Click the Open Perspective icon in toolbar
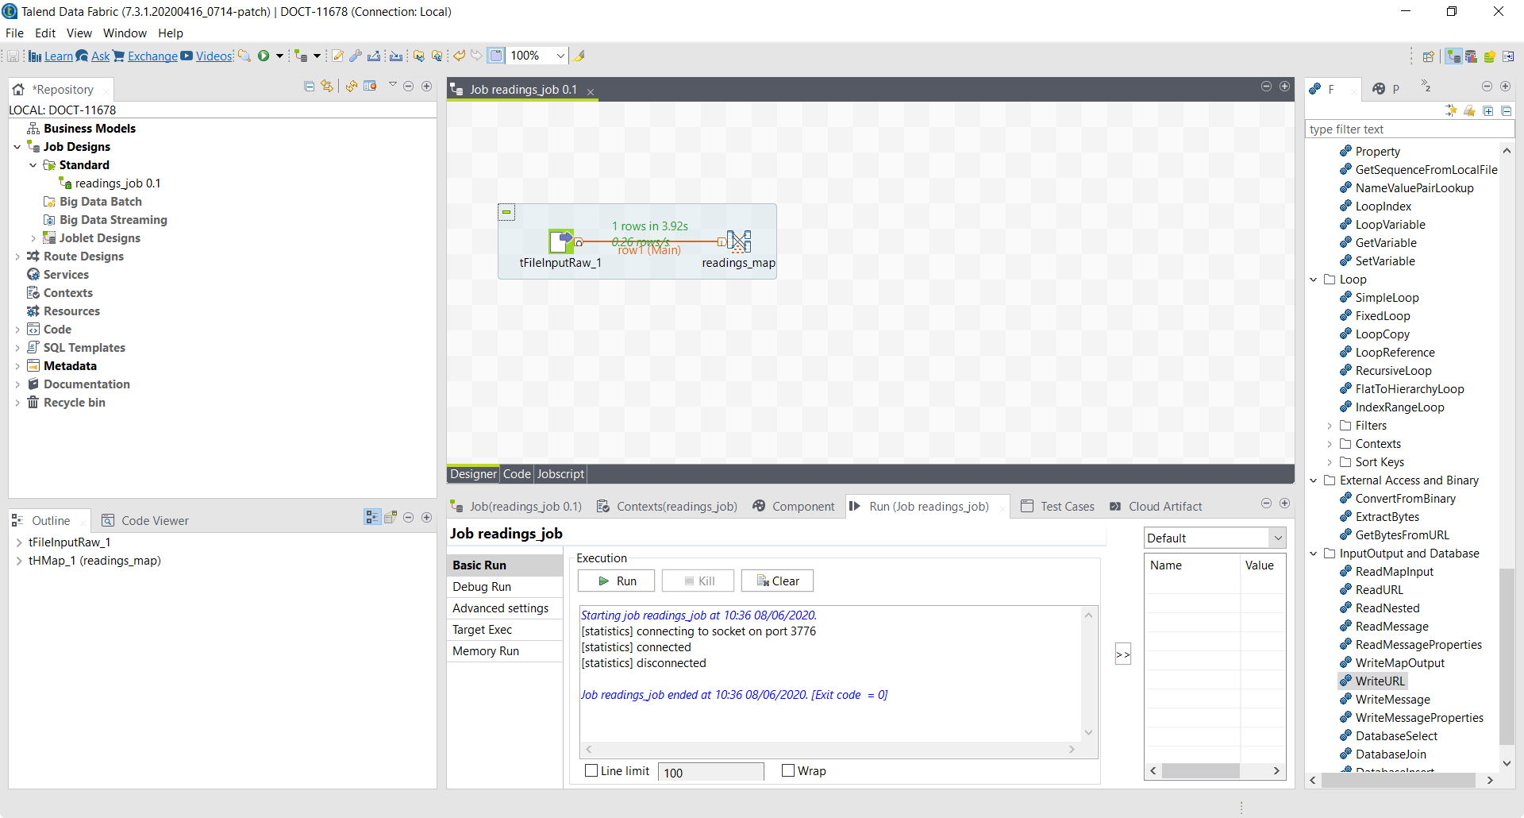 (1428, 56)
